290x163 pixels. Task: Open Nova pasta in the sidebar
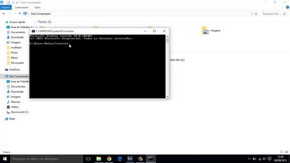pyautogui.click(x=17, y=63)
